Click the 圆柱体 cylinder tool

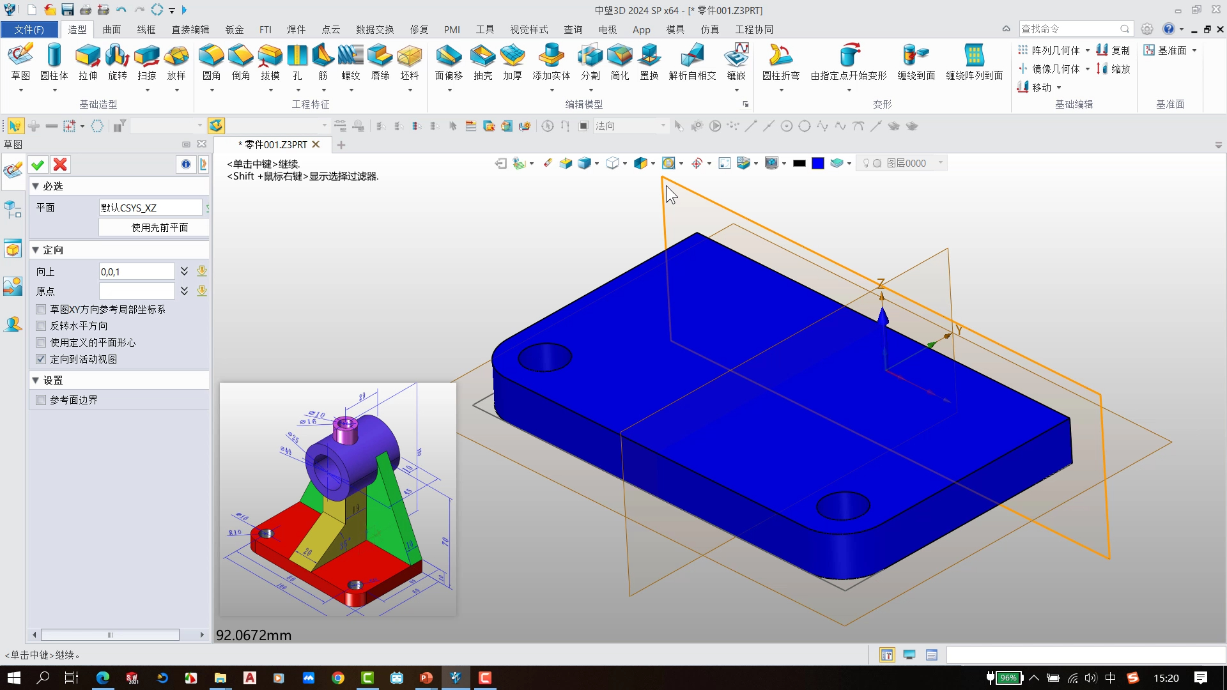tap(54, 62)
